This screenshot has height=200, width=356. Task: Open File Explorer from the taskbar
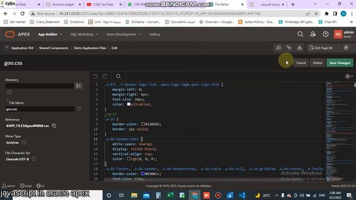coord(134,195)
